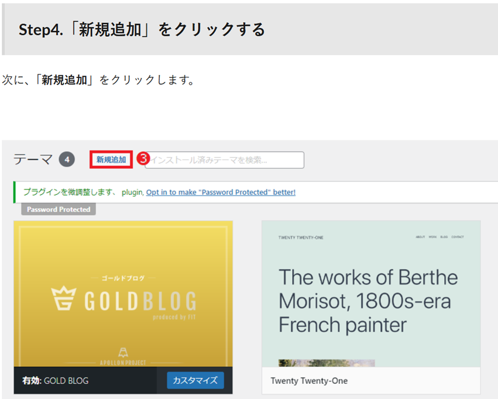Click the テーマ page heading
498x399 pixels.
coord(33,159)
